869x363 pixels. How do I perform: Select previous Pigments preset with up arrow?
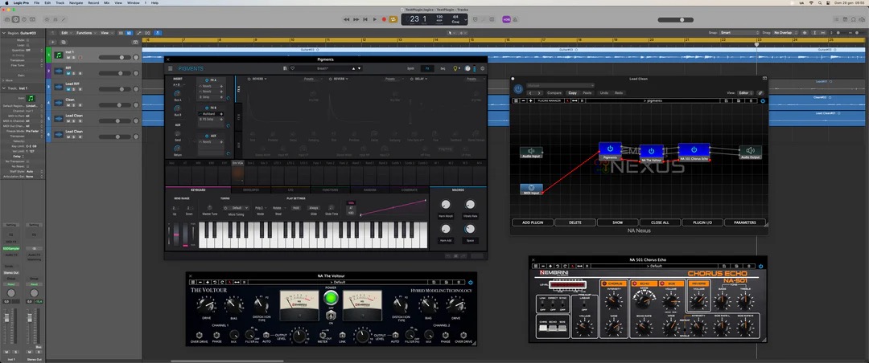click(x=353, y=68)
